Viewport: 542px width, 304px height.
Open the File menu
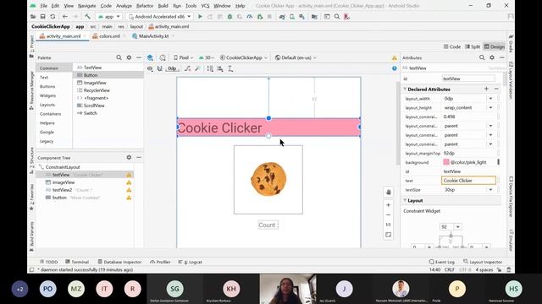(x=43, y=6)
